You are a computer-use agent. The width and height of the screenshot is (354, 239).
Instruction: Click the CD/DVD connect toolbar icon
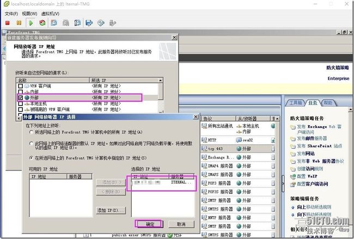pos(101,23)
